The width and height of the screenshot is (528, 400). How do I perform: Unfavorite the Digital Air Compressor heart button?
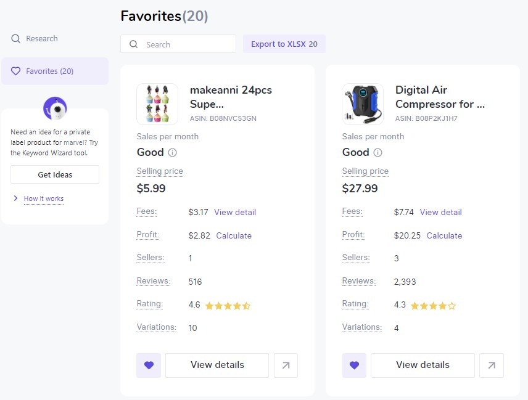coord(354,365)
